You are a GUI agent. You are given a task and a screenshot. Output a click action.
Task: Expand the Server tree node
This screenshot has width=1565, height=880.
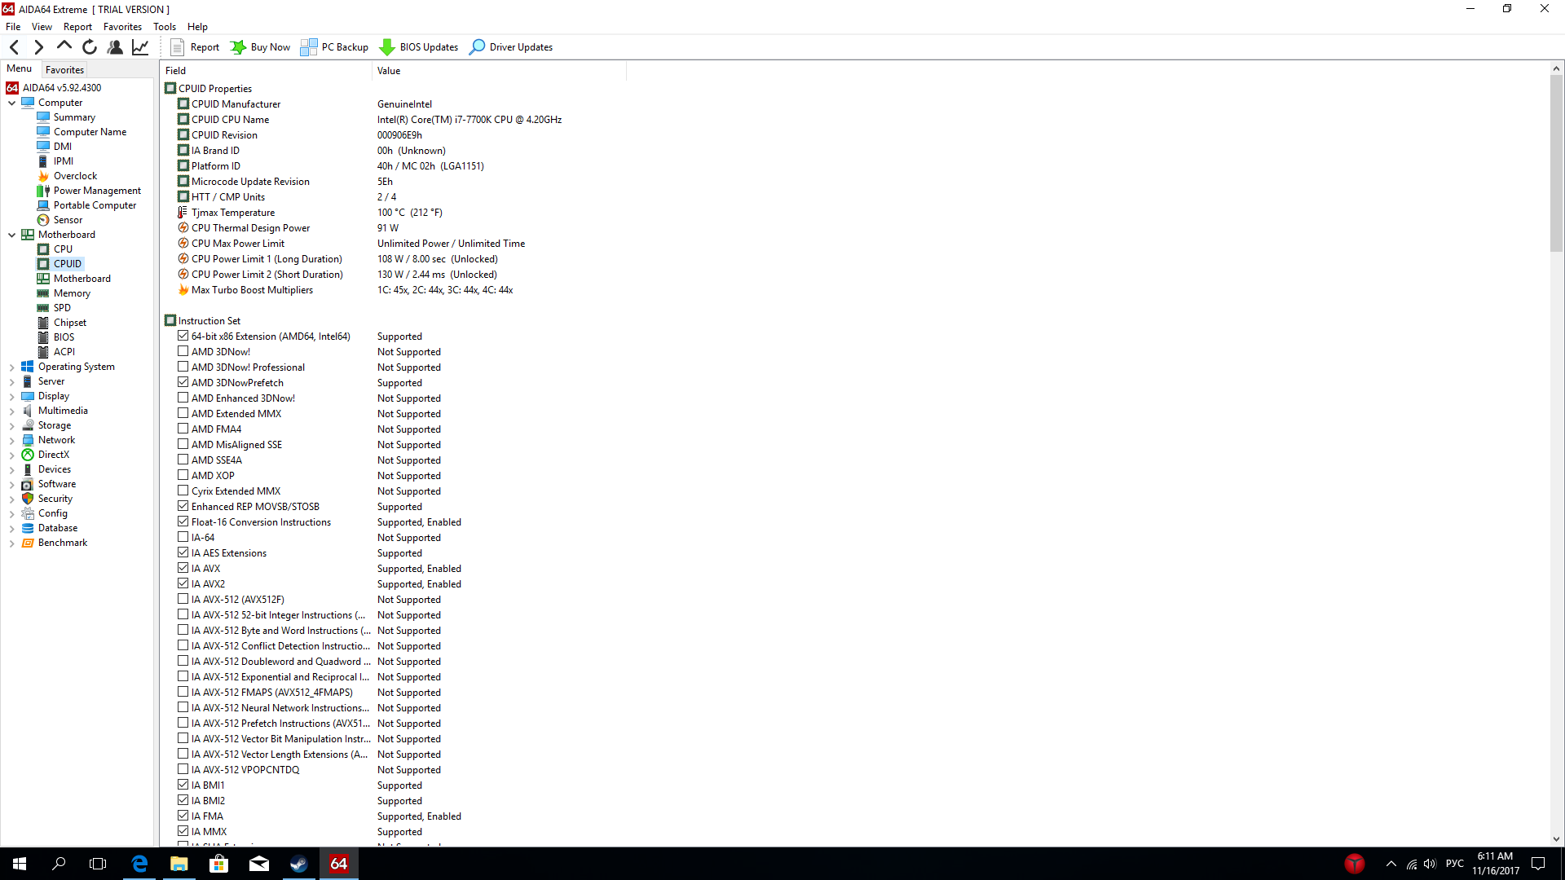pos(11,382)
